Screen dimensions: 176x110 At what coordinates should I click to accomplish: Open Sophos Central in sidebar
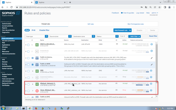point(7,75)
